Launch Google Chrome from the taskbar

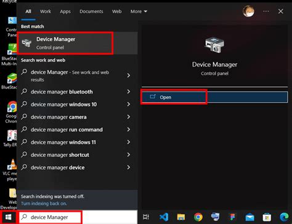(198, 217)
